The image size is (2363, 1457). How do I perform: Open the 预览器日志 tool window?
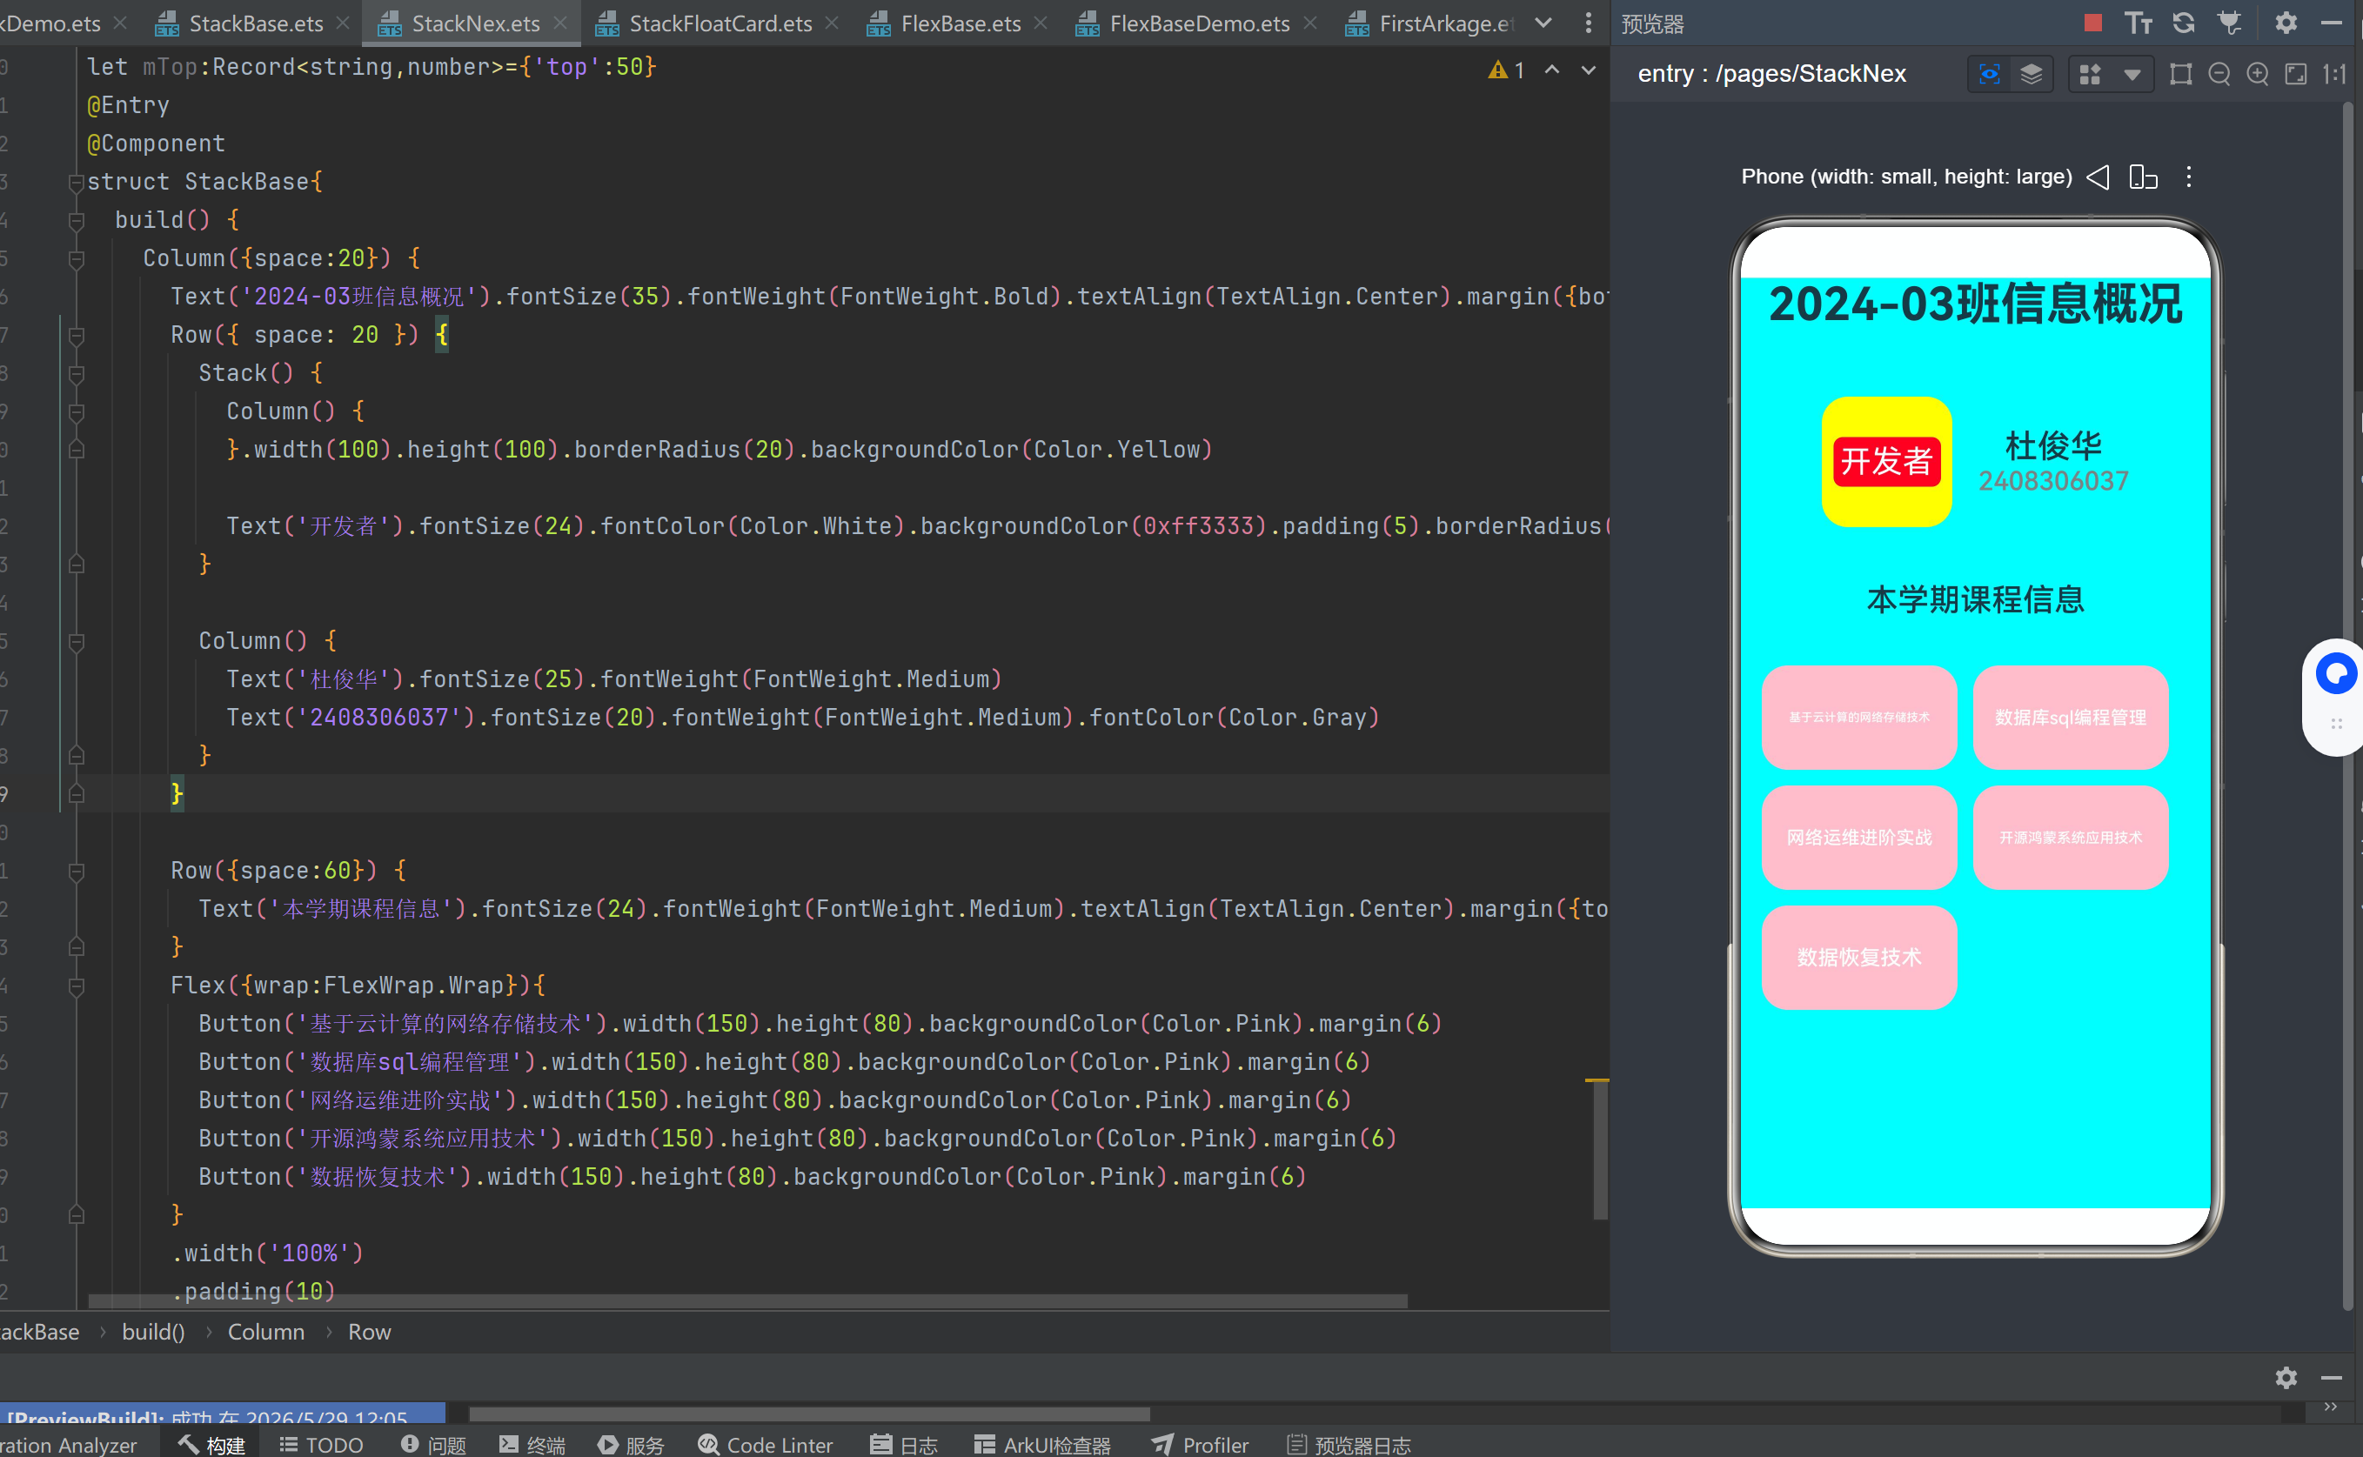tap(1349, 1445)
